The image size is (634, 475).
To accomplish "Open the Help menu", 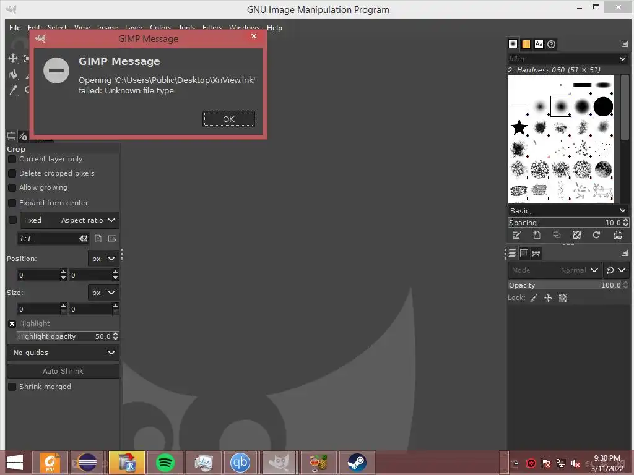I will point(274,27).
